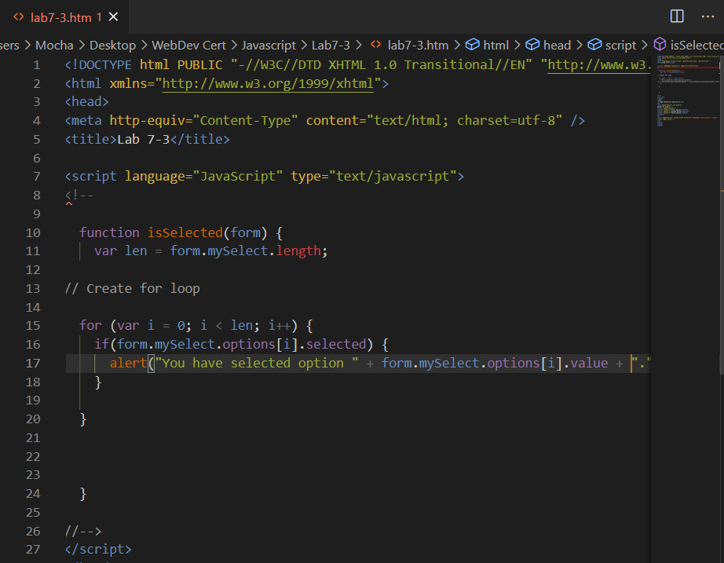This screenshot has height=563, width=724.
Task: Select Mocha in the breadcrumb path
Action: [54, 46]
